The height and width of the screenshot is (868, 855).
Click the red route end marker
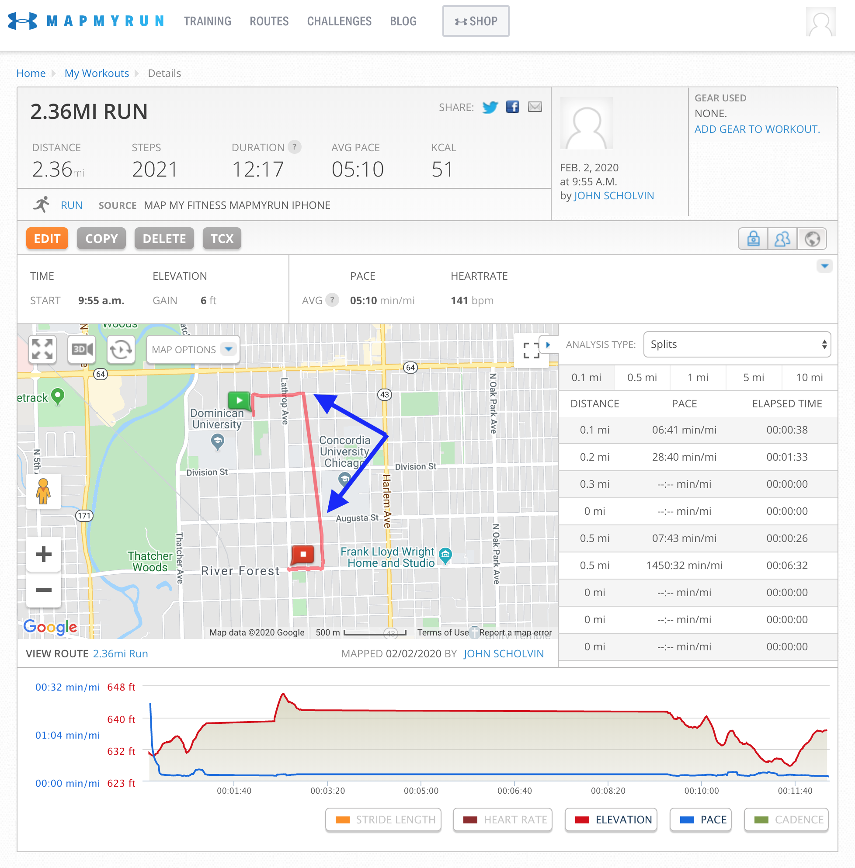302,555
